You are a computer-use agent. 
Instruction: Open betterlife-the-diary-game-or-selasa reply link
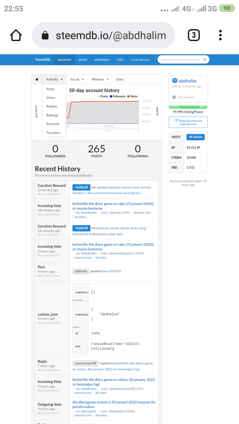pyautogui.click(x=114, y=366)
